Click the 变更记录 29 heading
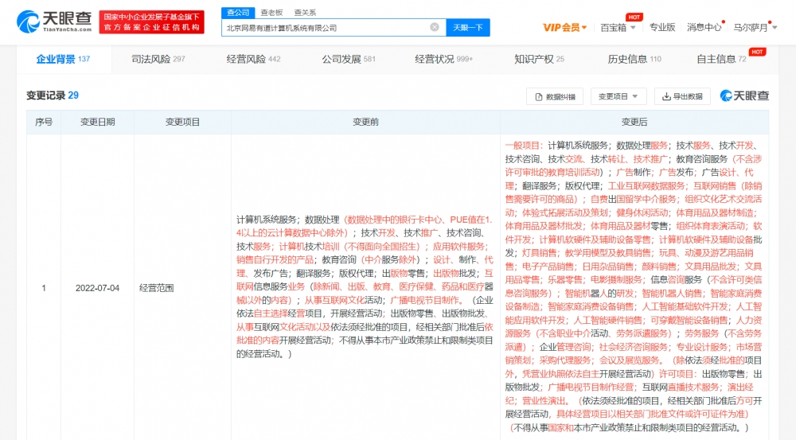The image size is (796, 440). click(x=53, y=95)
